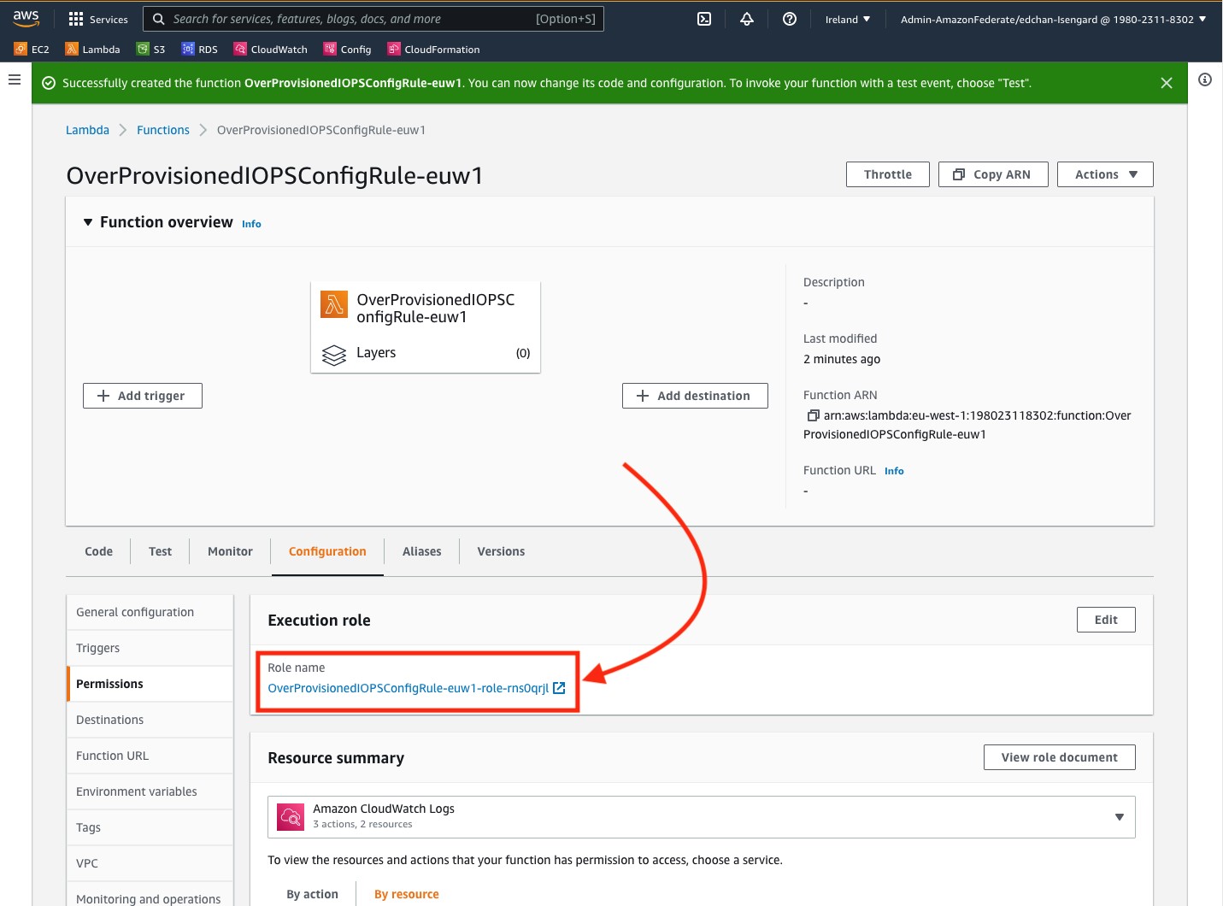Expand the Amazon CloudWatch Logs resource section
Viewport: 1223px width, 906px height.
(1119, 816)
